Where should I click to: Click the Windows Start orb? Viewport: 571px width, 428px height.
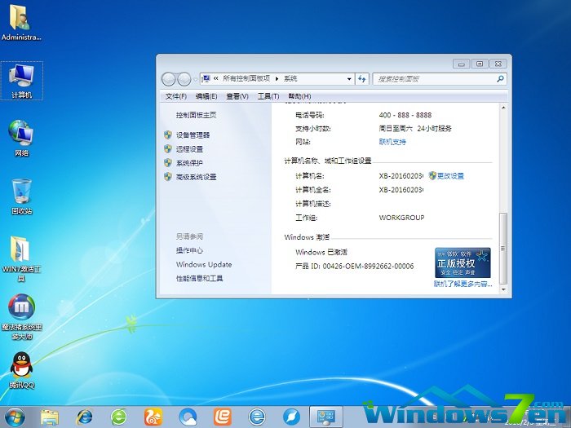pyautogui.click(x=14, y=417)
